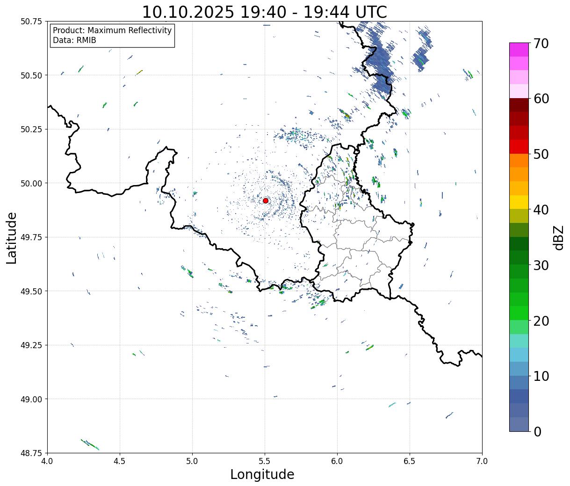Click the longitude tick label '7.0'
The image size is (570, 486).
coord(482,461)
